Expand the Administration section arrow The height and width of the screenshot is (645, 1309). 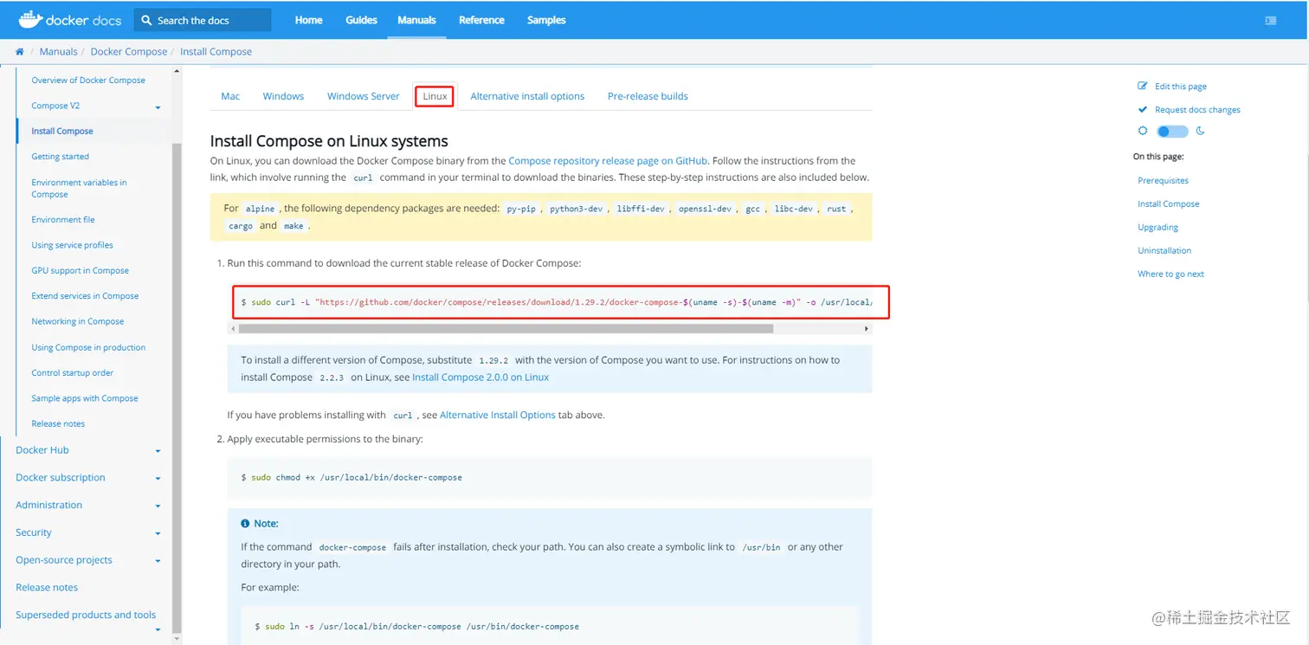click(x=158, y=506)
